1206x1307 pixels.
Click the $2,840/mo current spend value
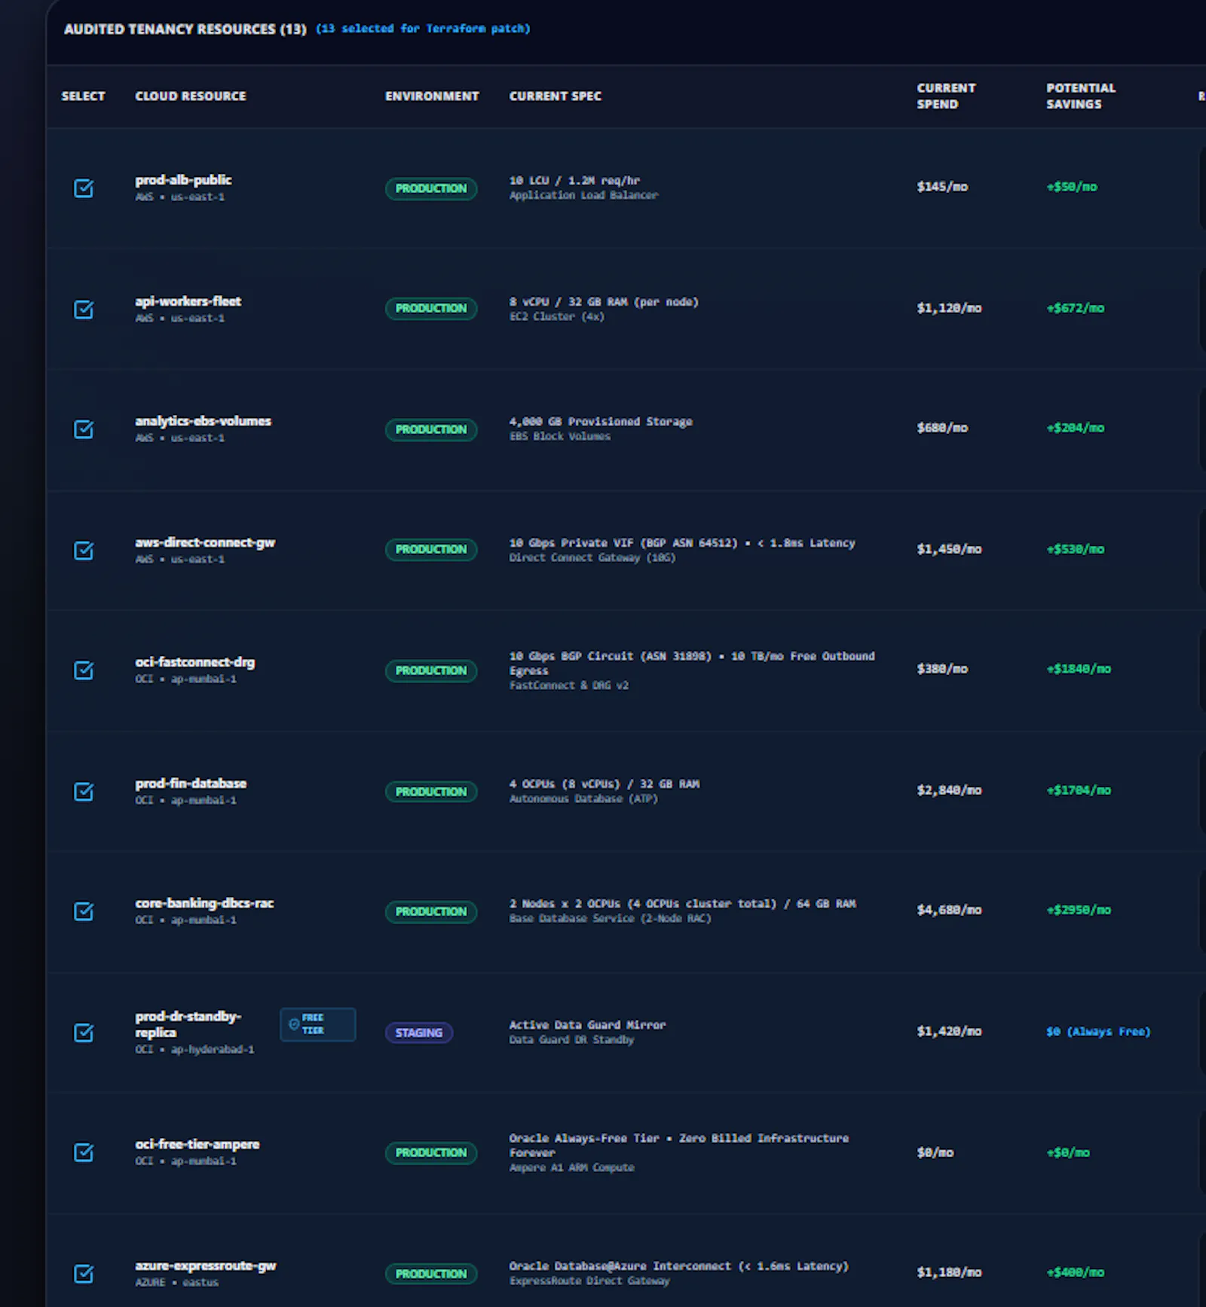point(949,790)
